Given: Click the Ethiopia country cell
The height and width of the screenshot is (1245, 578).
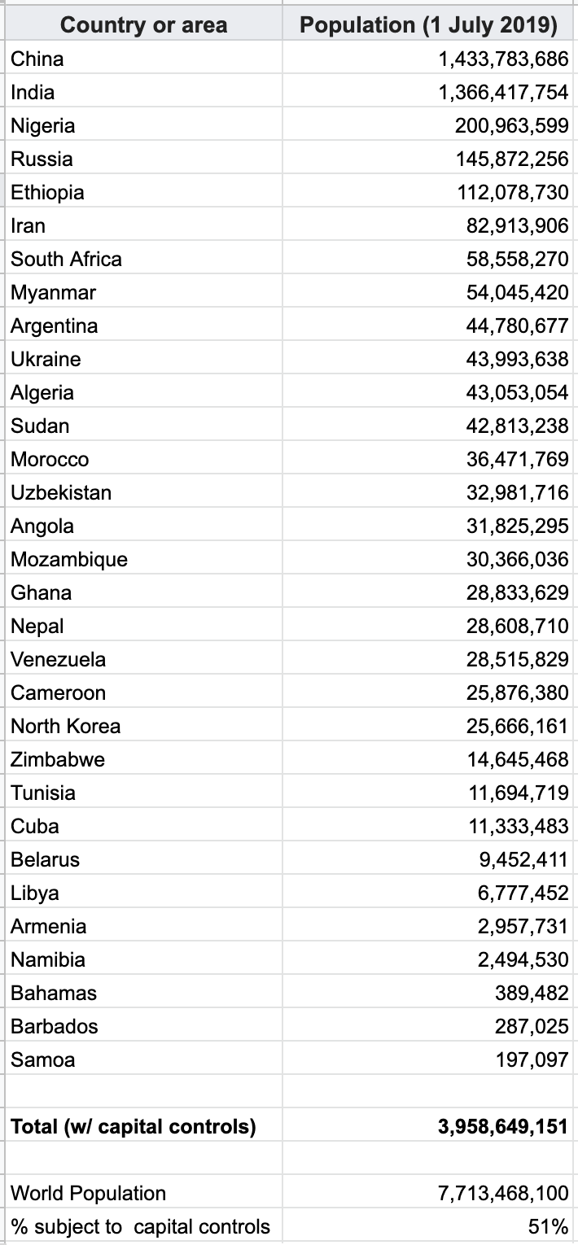Looking at the screenshot, I should click(x=143, y=191).
